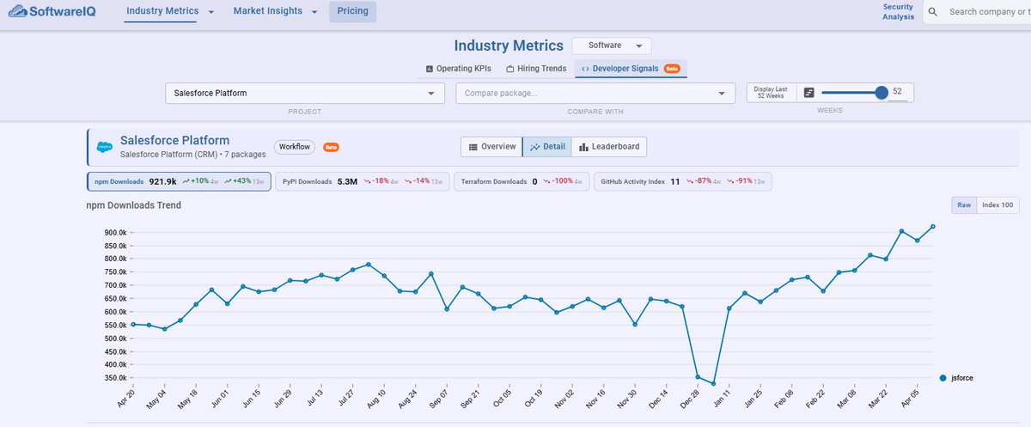Click the weeks list icon beside slider

tap(808, 93)
